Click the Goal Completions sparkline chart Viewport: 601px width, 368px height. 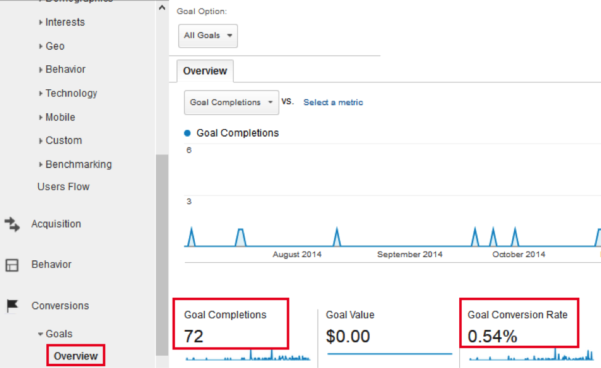coord(248,355)
